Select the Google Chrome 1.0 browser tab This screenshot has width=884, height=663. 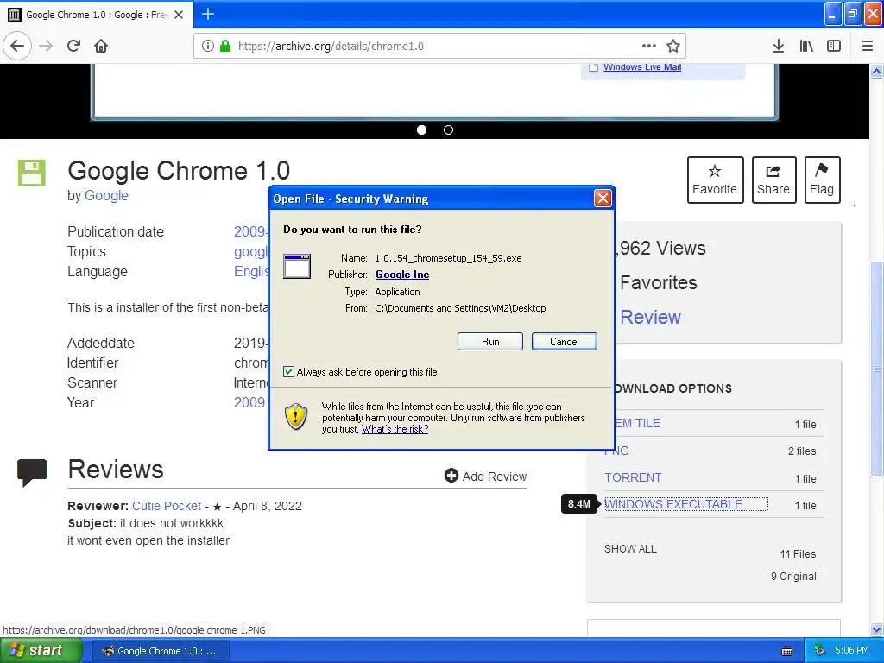coord(97,15)
